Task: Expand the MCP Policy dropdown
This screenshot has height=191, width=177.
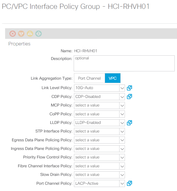Action: (x=122, y=105)
